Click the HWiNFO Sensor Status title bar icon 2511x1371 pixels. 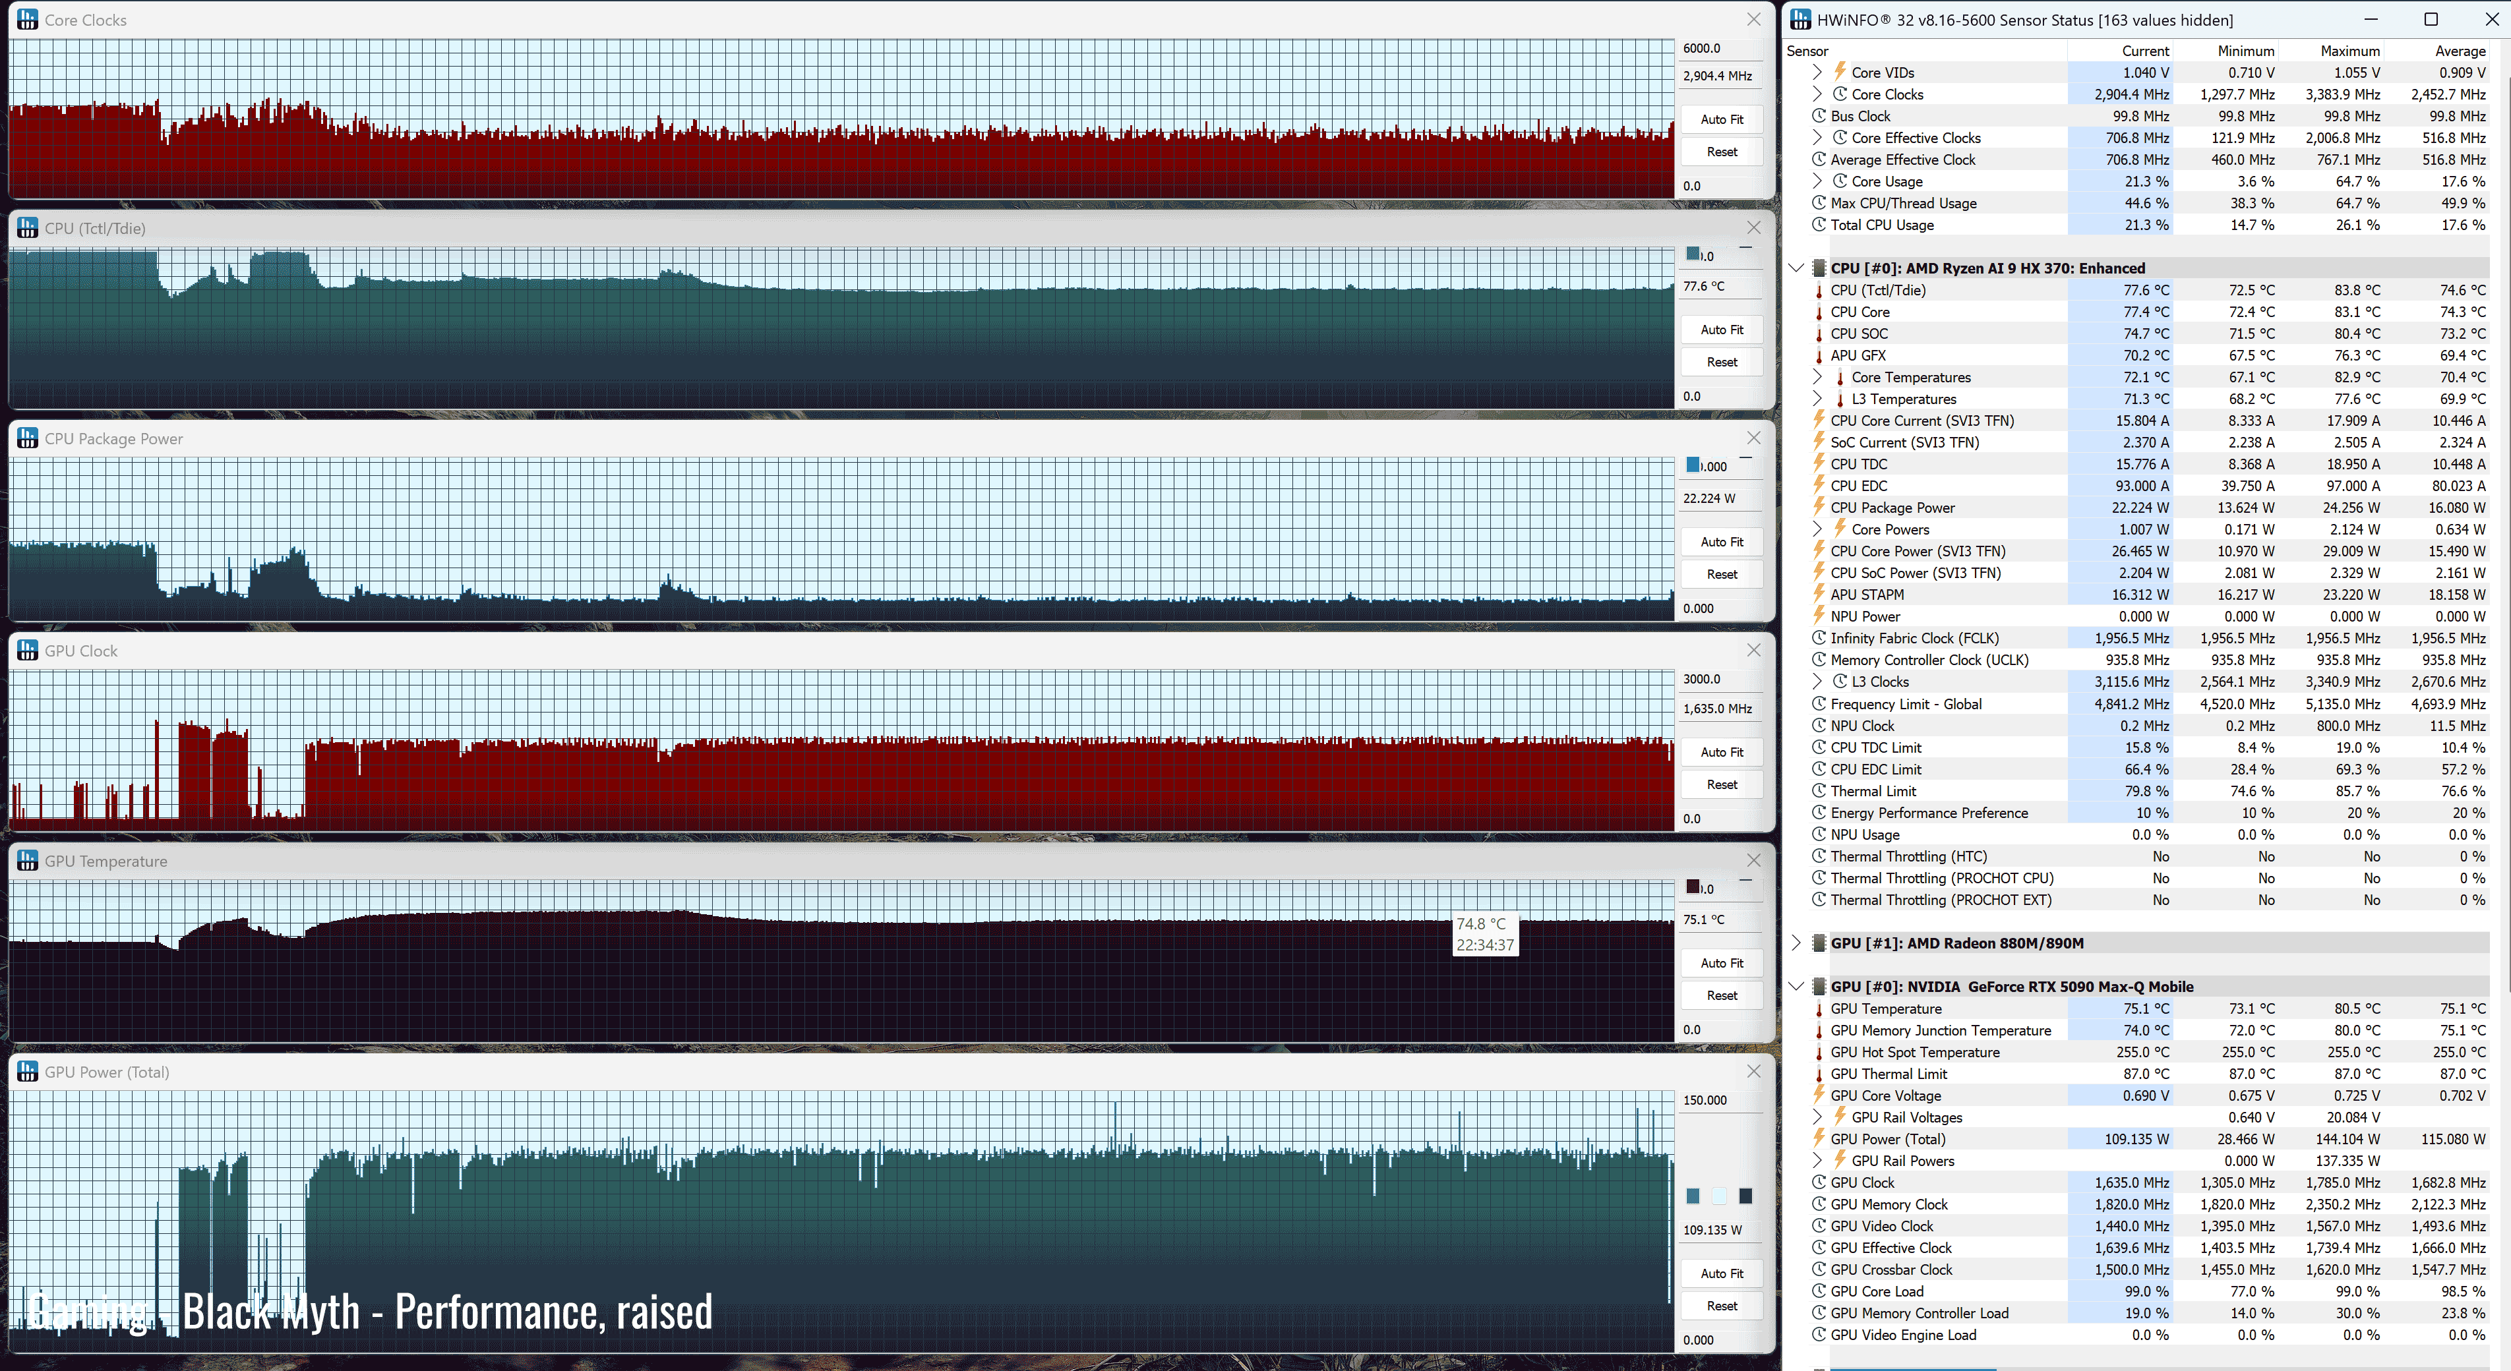[x=1800, y=20]
